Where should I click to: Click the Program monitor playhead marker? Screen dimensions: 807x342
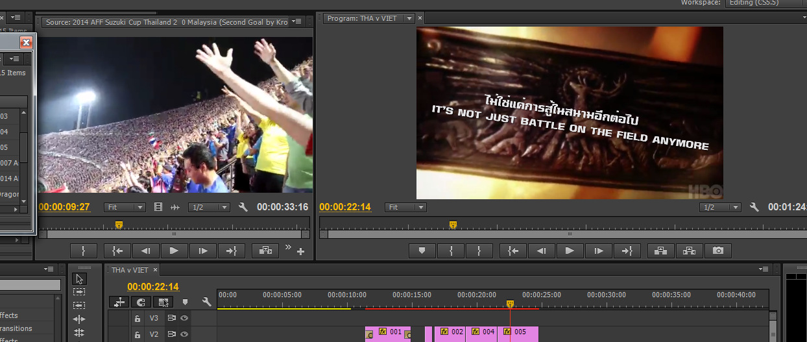coord(453,225)
